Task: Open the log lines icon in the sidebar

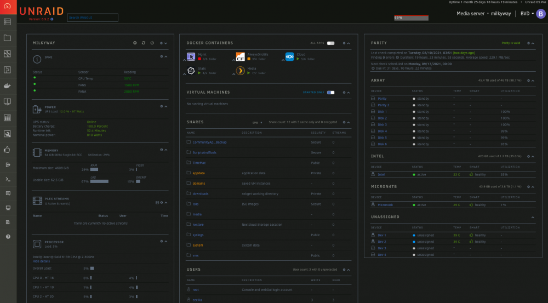Action: 8,222
